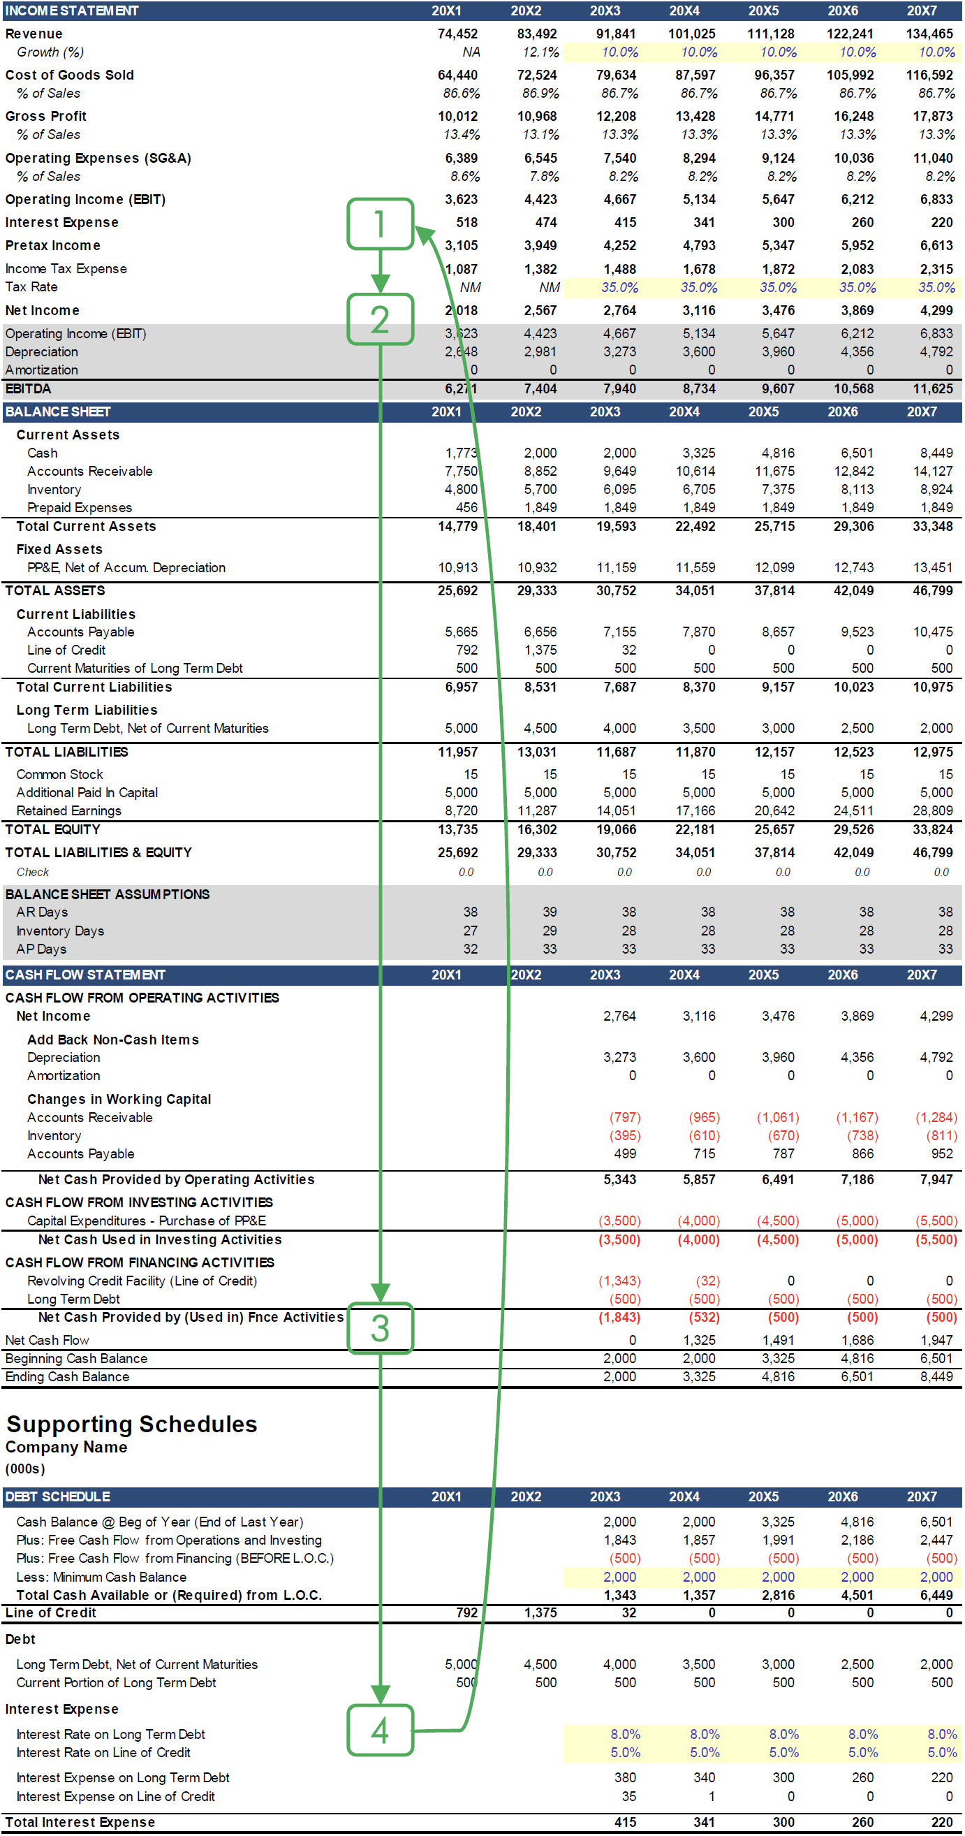Viewport: 965px width, 1836px height.
Task: Click the 7.8% of Sales cell
Action: pos(544,176)
